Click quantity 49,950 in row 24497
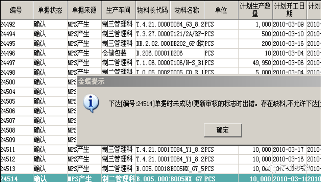Viewport: 321px width, 182px height. click(255, 63)
